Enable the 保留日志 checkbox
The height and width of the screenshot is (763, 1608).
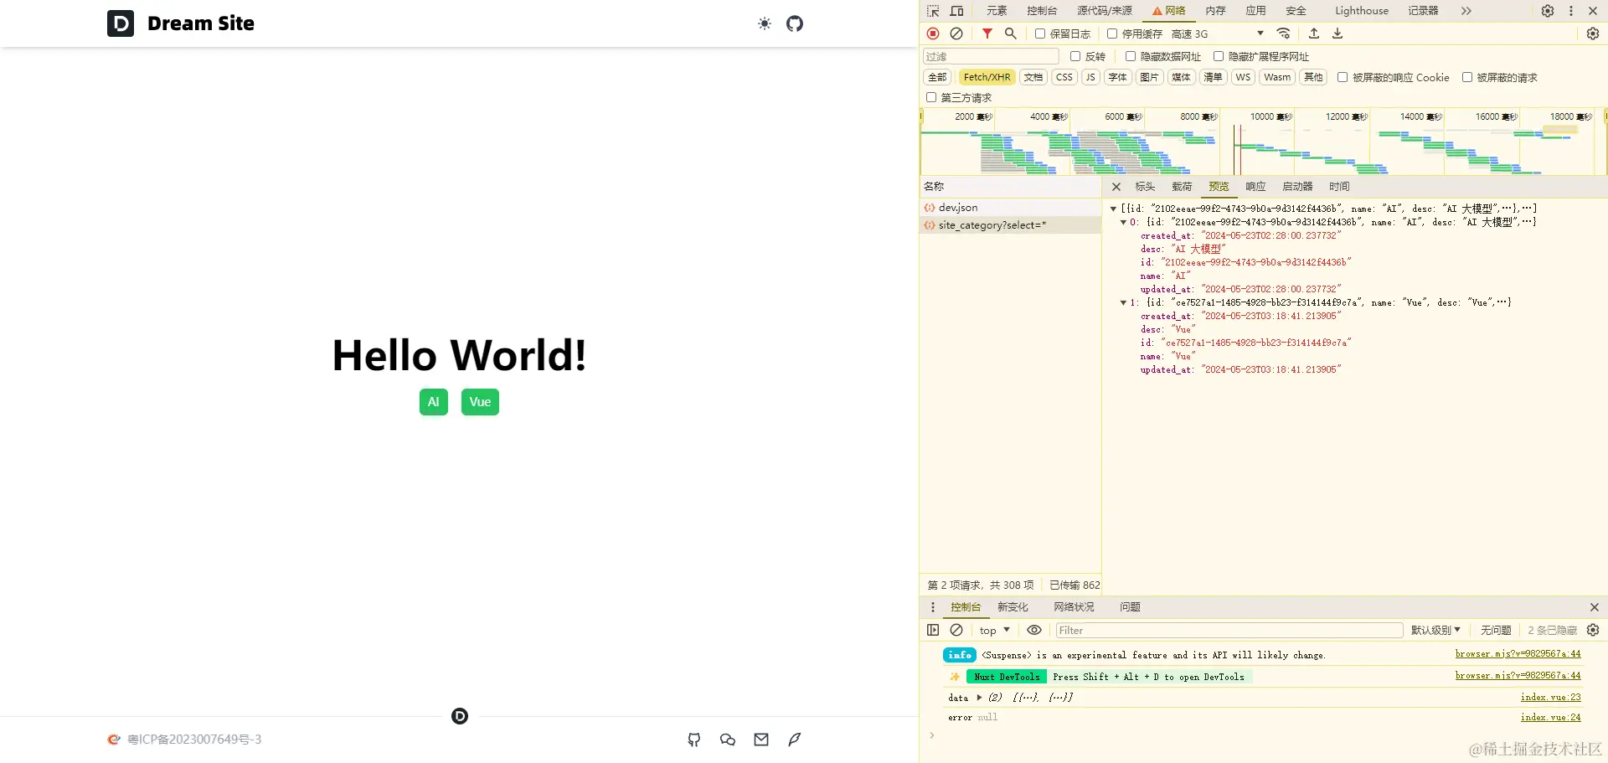(1040, 34)
